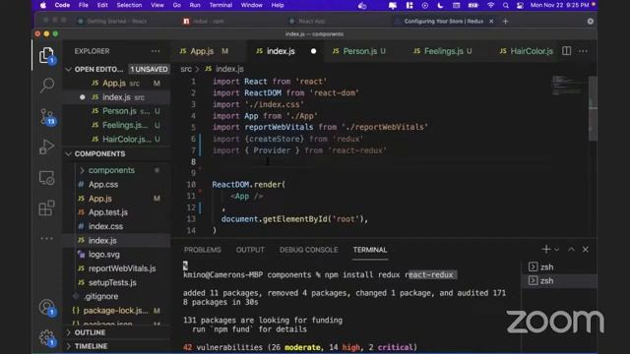Open a new browser tab with plus
This screenshot has width=630, height=354.
tap(505, 22)
